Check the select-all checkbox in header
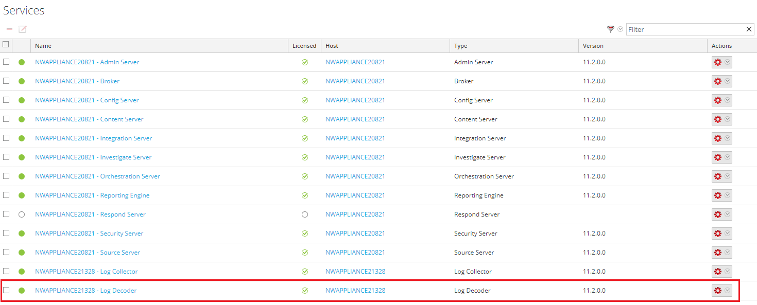Image resolution: width=757 pixels, height=305 pixels. (x=6, y=45)
